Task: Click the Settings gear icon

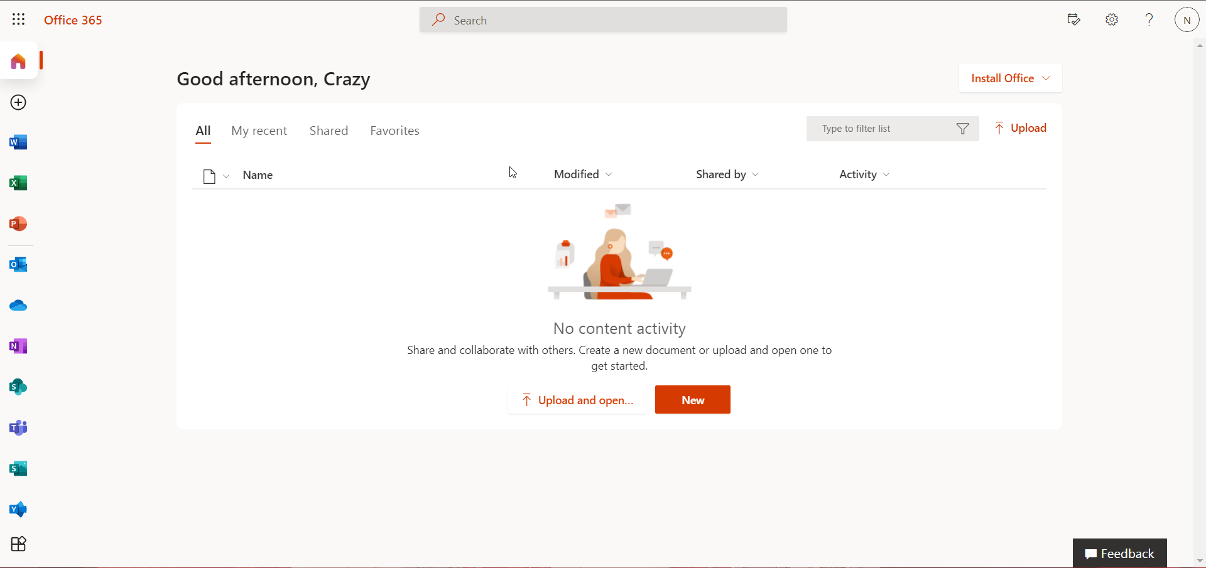Action: click(1111, 19)
